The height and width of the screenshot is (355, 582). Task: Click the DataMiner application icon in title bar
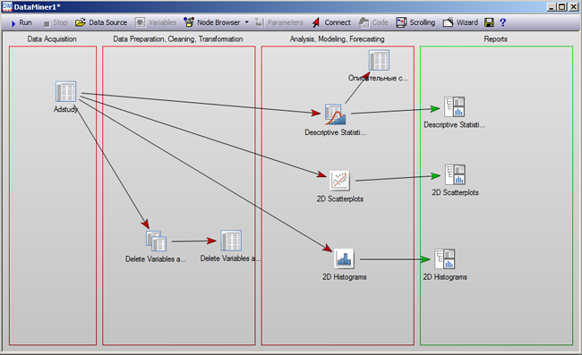(7, 6)
